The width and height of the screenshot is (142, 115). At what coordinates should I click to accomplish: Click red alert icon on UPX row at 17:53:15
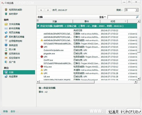coord(42,47)
